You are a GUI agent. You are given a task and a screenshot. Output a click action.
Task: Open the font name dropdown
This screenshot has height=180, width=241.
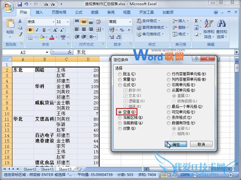point(53,22)
